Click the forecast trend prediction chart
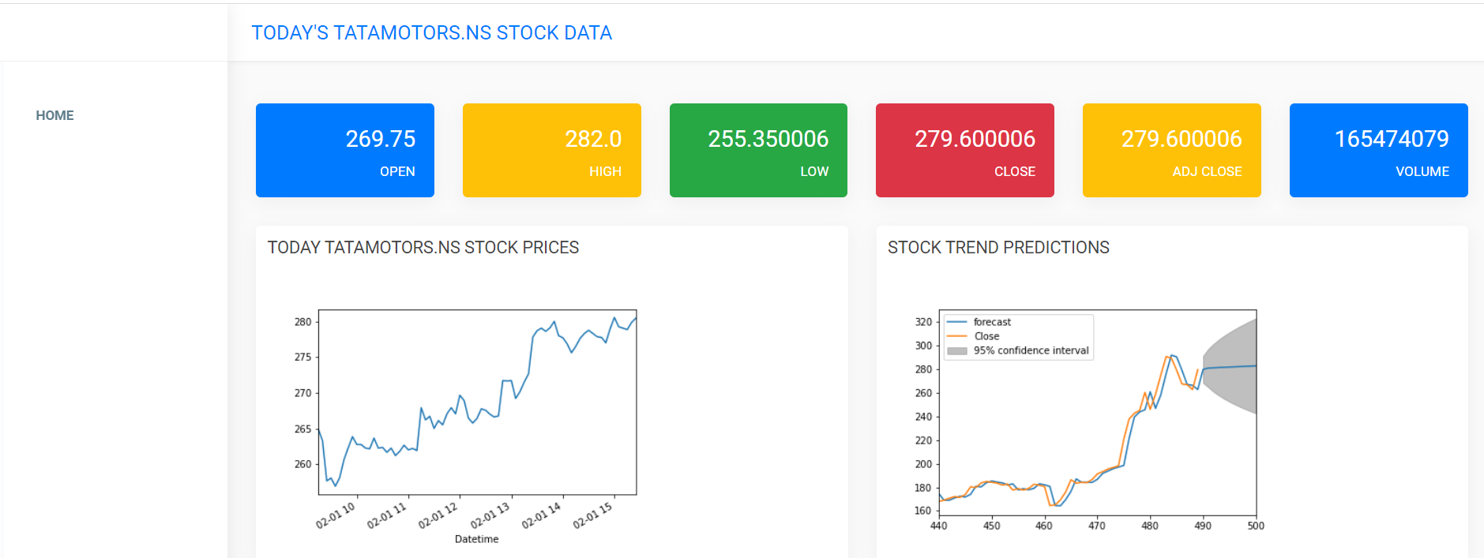 1097,412
